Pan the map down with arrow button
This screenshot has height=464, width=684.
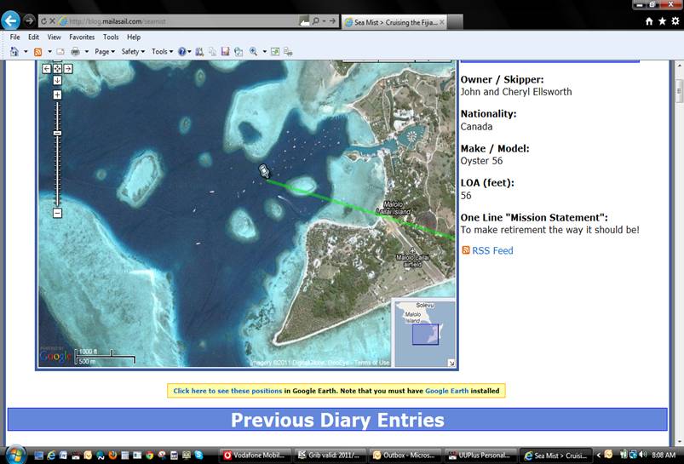tap(58, 80)
